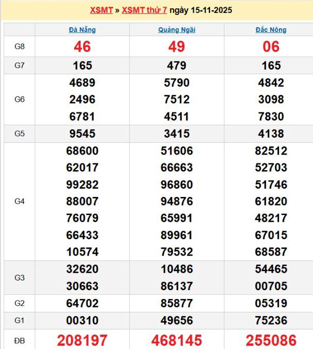
Task: Click the G8 row label
Action: pyautogui.click(x=20, y=47)
